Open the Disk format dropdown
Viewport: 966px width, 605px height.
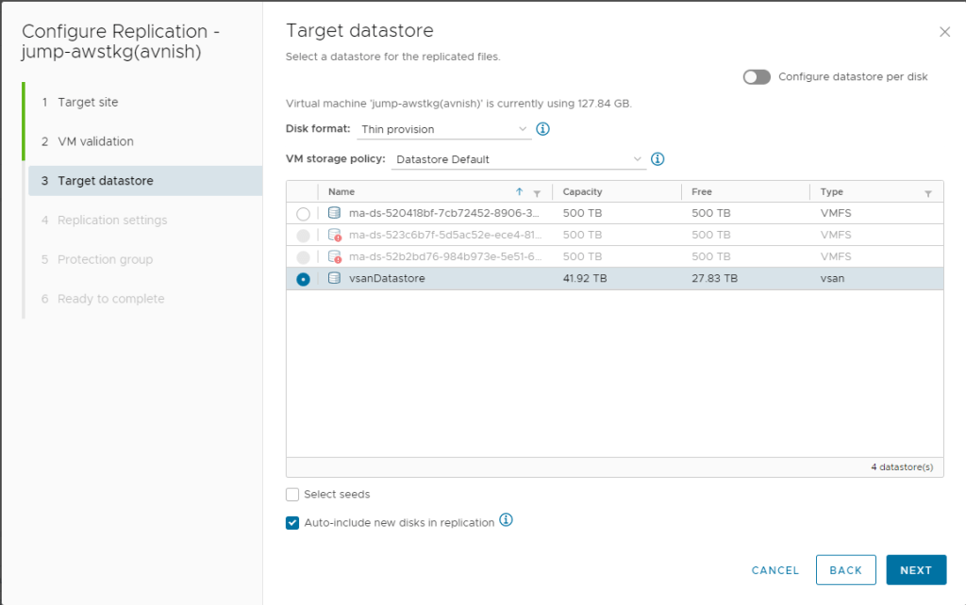[x=444, y=129]
